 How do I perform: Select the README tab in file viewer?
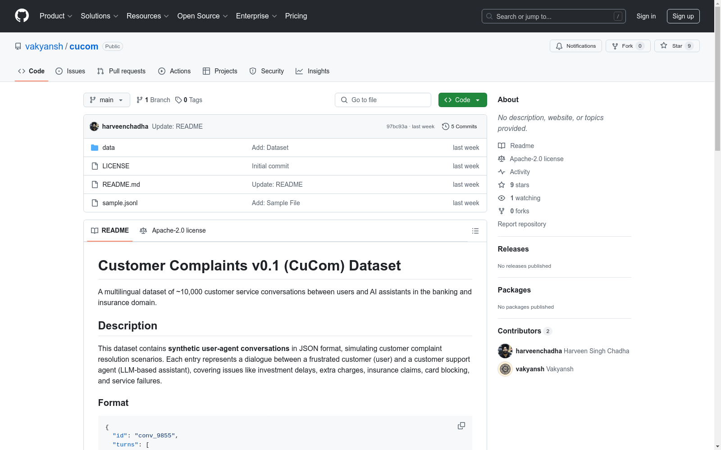coord(110,230)
